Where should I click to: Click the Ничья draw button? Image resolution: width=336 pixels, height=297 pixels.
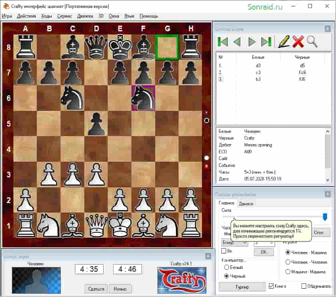click(x=120, y=289)
